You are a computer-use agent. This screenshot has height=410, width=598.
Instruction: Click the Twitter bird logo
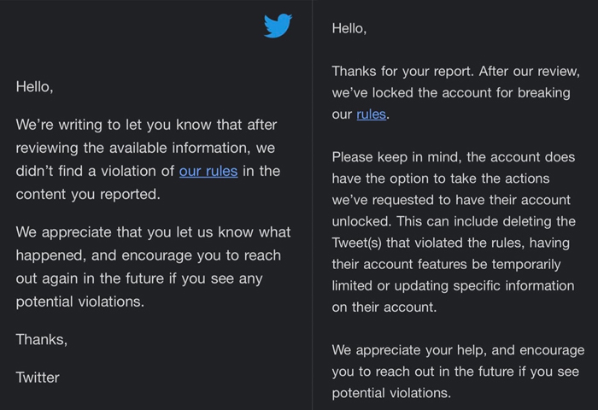278,26
